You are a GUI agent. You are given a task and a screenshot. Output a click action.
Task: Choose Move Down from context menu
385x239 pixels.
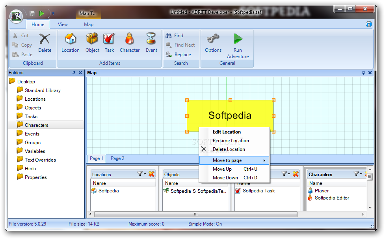click(234, 177)
